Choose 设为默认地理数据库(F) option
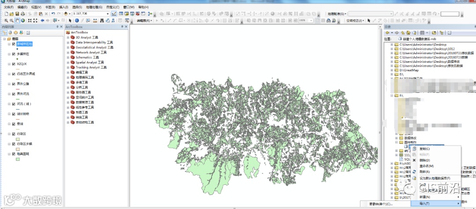 436,178
